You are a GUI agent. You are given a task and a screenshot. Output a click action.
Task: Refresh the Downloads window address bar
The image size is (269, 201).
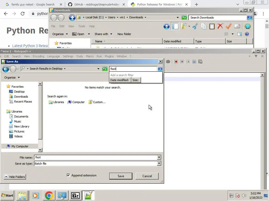coord(184,18)
